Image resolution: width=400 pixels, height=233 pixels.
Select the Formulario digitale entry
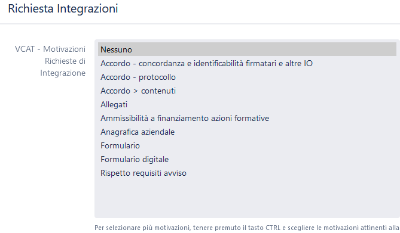pos(247,159)
